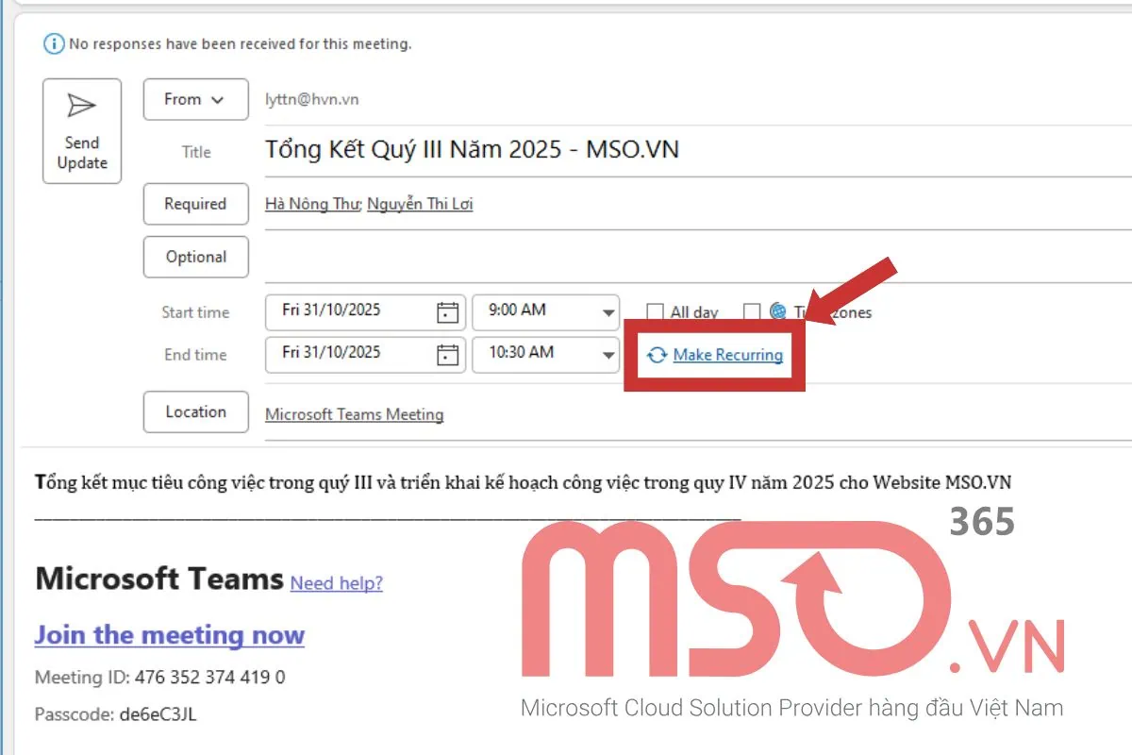The height and width of the screenshot is (755, 1132).
Task: Click the Make Recurring link
Action: 727,355
